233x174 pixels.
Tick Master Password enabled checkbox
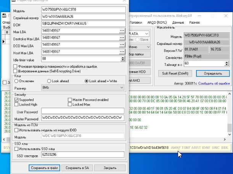[x=70, y=100]
